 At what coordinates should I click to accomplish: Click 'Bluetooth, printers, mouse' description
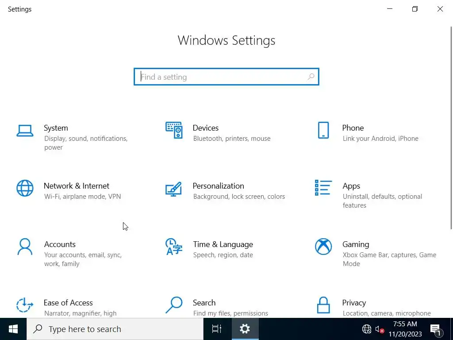(x=232, y=139)
